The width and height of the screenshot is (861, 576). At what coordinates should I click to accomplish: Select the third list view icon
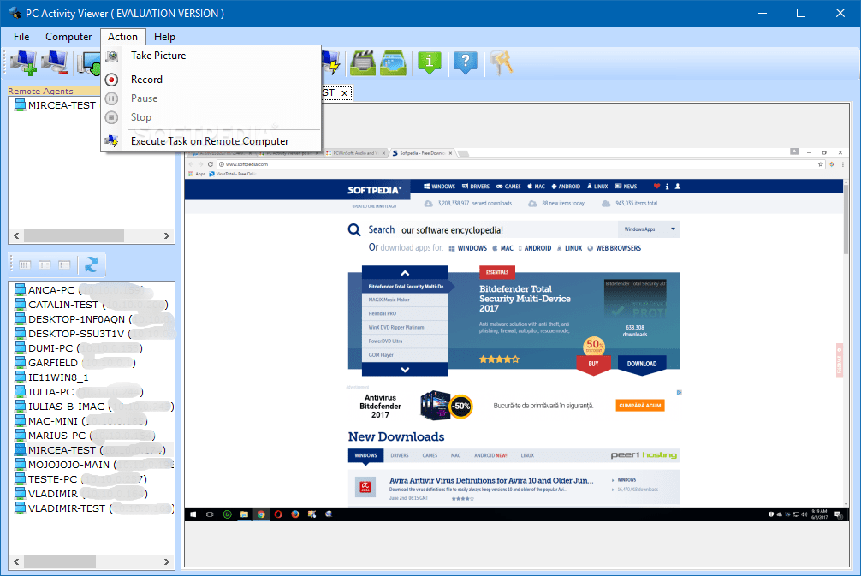point(64,265)
